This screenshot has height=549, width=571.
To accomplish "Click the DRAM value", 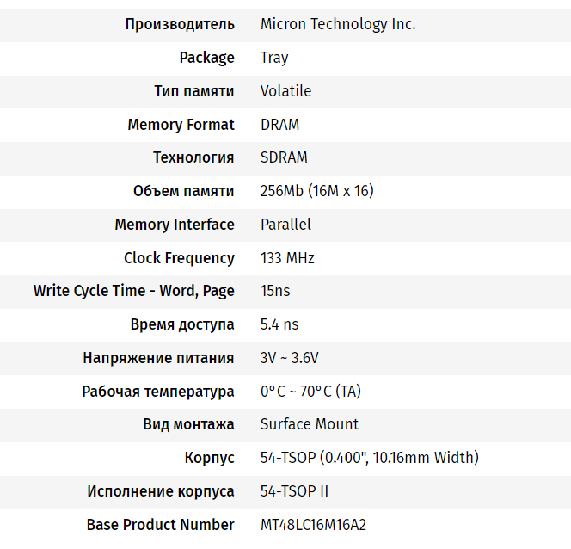I will (279, 125).
